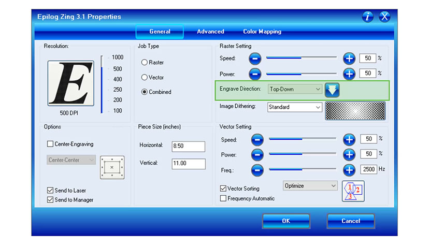Expand the Vector Sorting Optimize dropdown

click(x=310, y=185)
